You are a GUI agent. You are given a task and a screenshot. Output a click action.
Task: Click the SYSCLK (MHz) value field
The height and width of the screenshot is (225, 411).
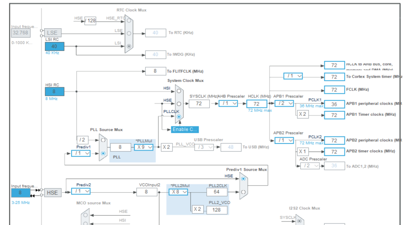[x=199, y=104]
